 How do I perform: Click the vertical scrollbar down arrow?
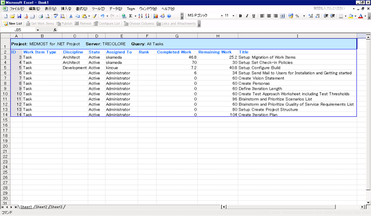(368, 202)
